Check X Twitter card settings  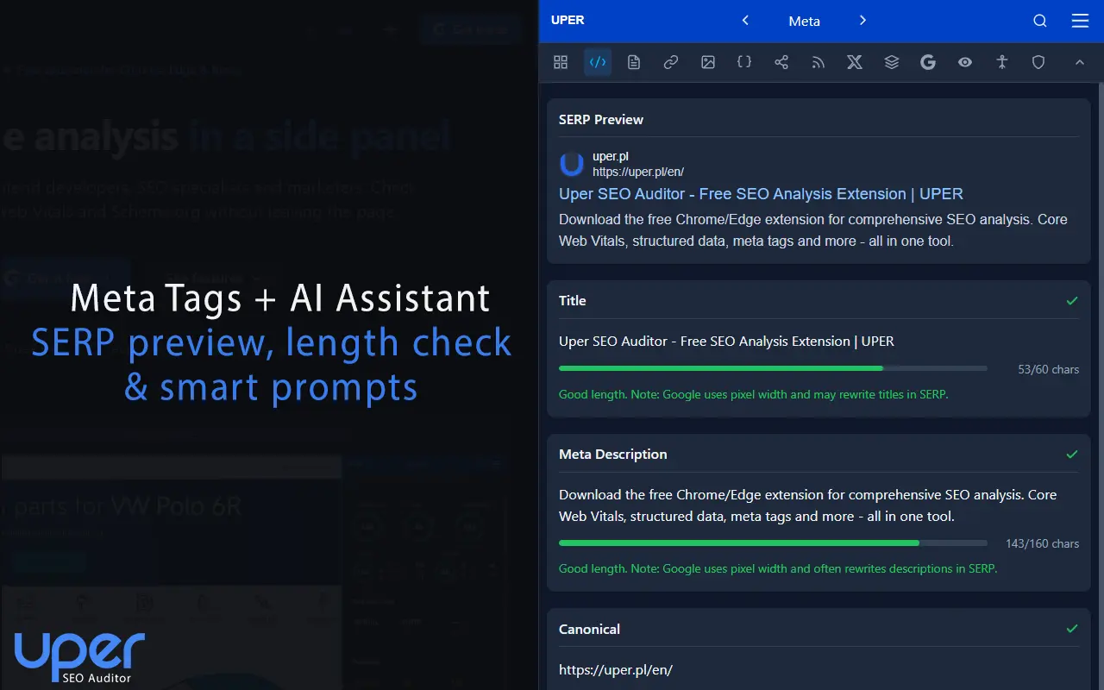click(854, 62)
